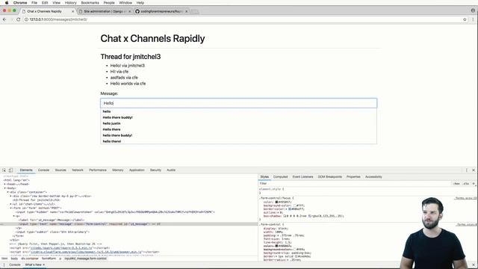Expand the ul chat-items node

[x=11, y=204]
